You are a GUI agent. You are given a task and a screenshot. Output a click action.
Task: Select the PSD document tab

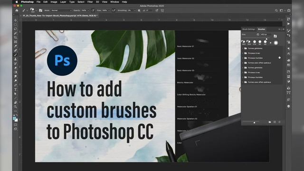[60, 16]
